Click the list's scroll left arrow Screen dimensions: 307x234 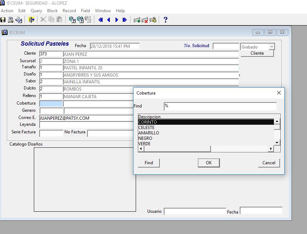(141, 148)
